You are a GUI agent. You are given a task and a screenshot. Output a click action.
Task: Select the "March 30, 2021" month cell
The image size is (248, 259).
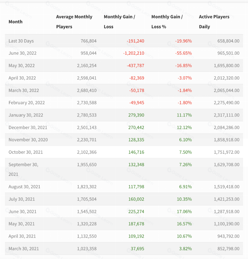[24, 249]
